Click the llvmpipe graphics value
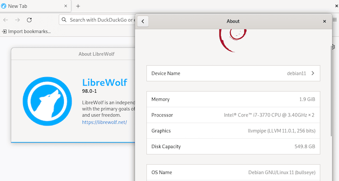Screen dimensions: 339x181 pyautogui.click(x=282, y=131)
